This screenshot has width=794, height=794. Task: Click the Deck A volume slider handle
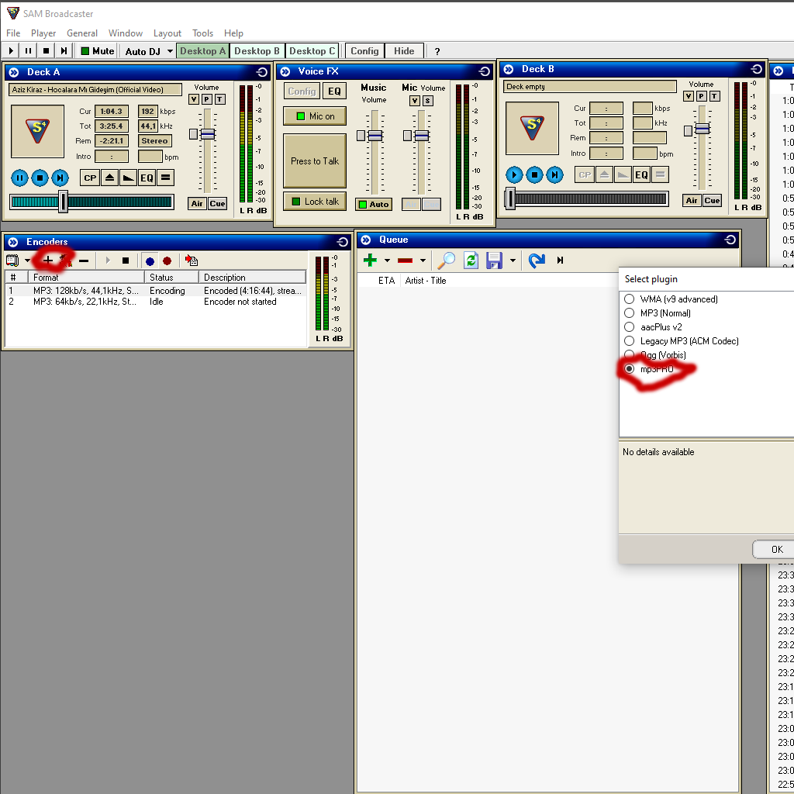pos(208,134)
